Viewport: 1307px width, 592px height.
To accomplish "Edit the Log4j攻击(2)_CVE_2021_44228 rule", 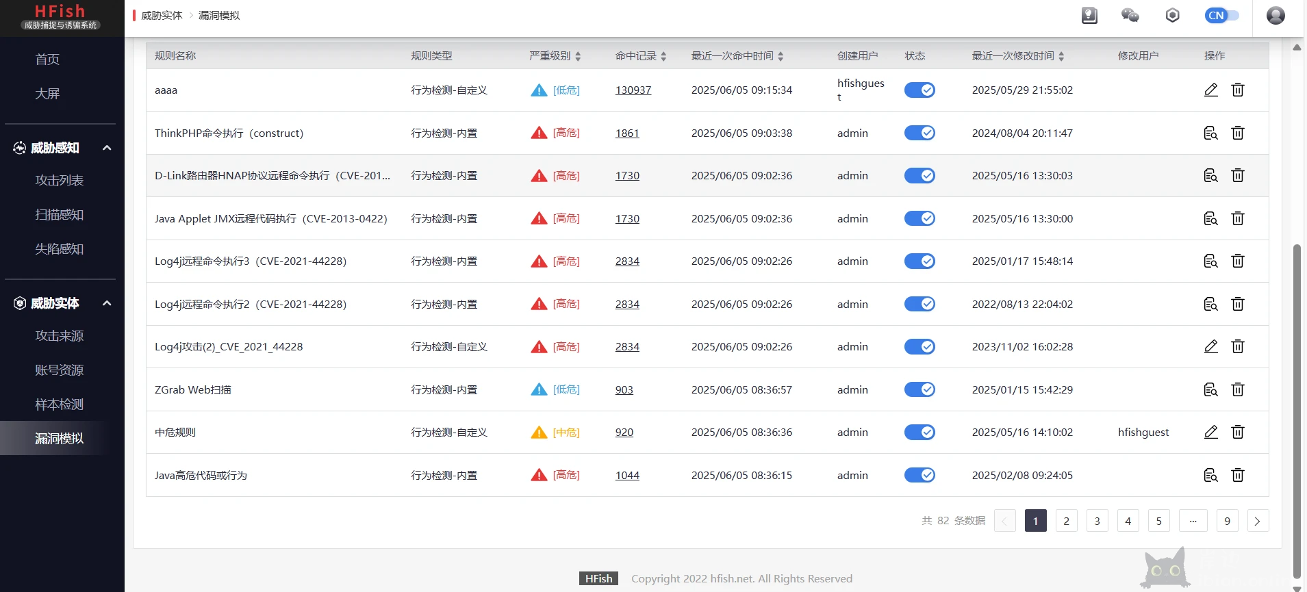I will point(1210,346).
